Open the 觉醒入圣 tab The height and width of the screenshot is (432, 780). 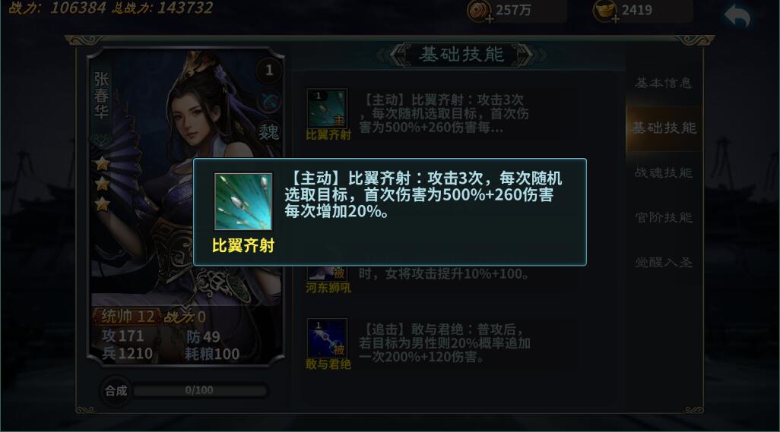coord(663,262)
